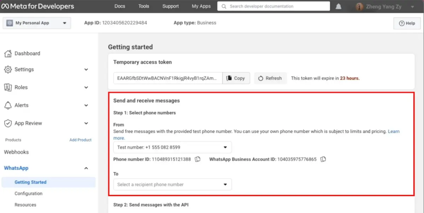Open the recipient phone number dropdown
This screenshot has height=213, width=424.
coord(173,184)
